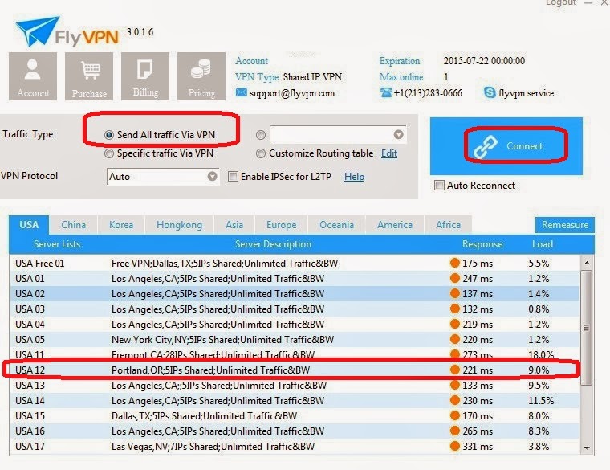This screenshot has width=610, height=470.
Task: Sort by Load column header
Action: [543, 244]
